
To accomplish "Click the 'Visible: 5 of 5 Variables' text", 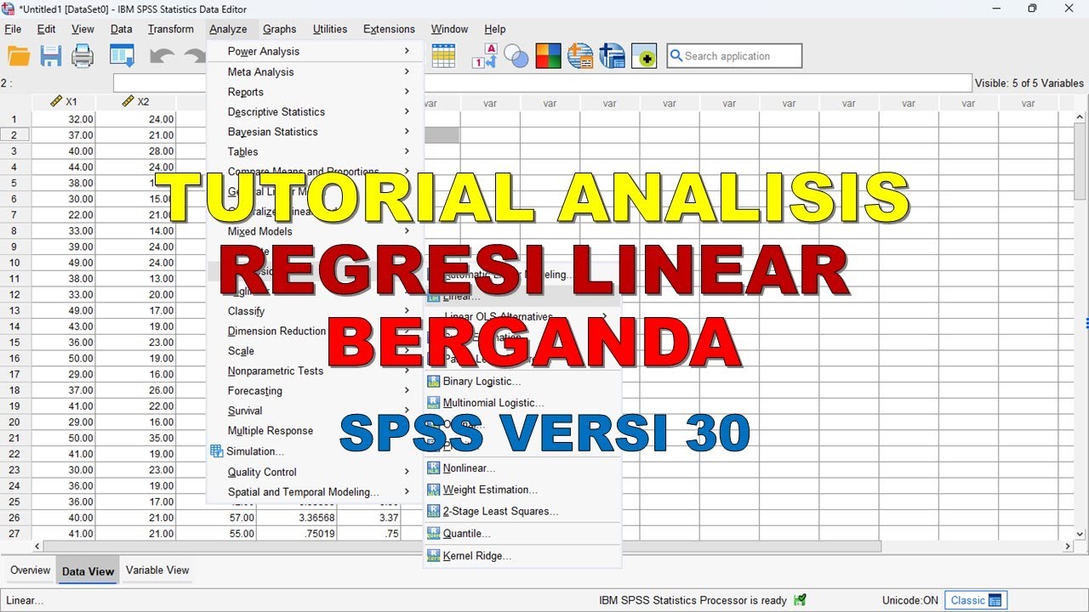I will (x=1029, y=83).
